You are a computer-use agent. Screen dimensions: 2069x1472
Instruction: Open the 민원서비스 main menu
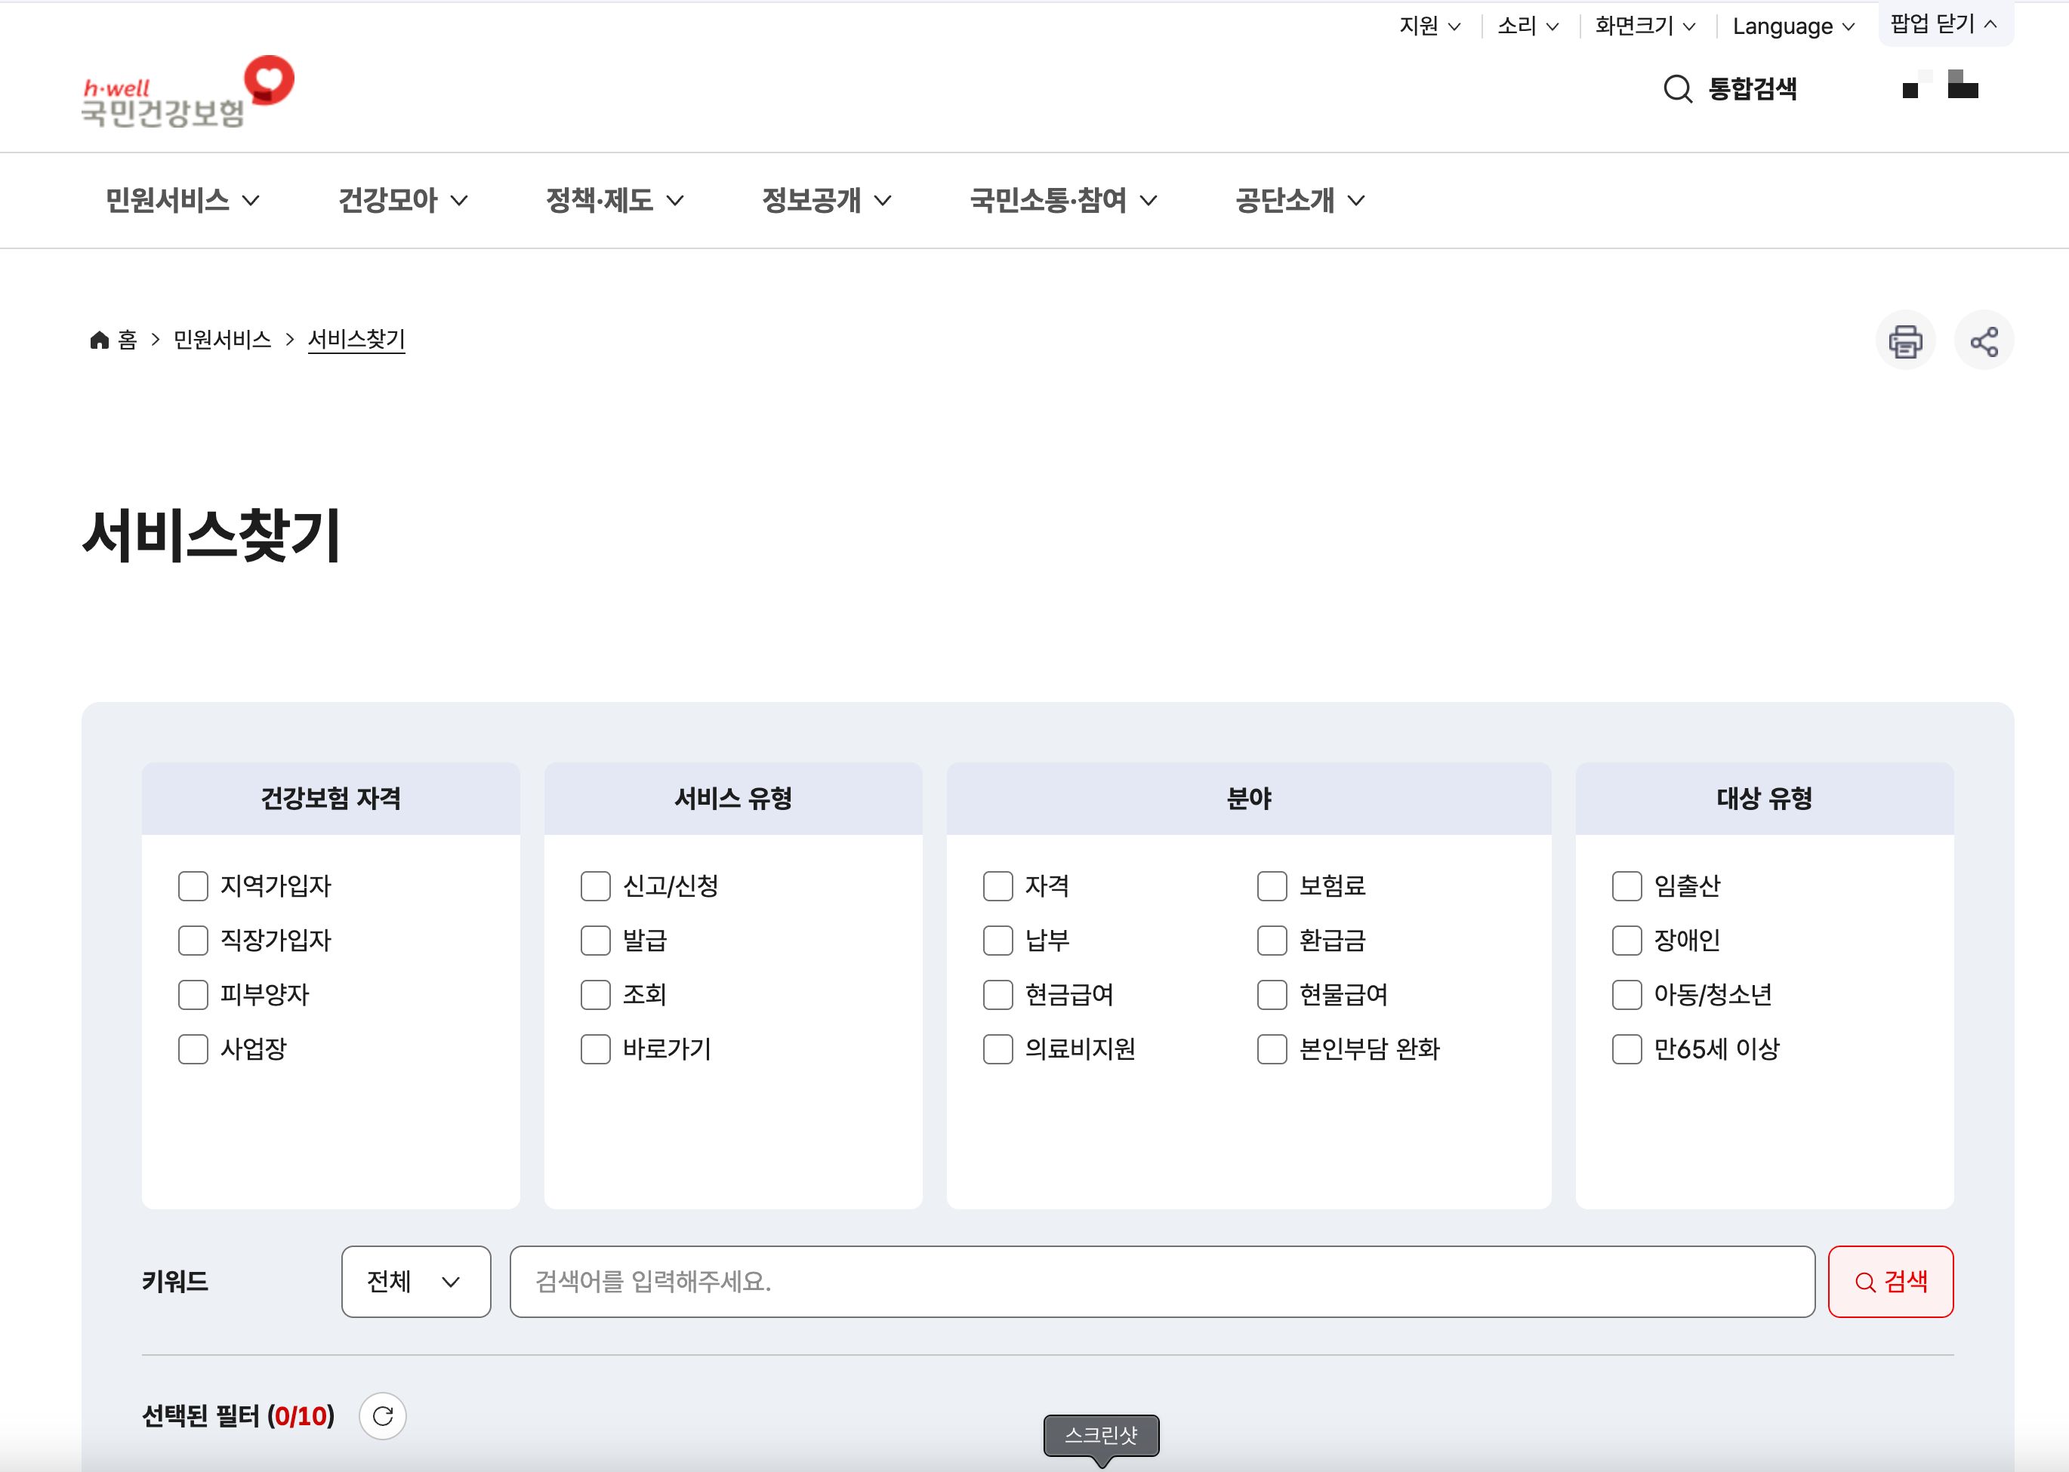click(182, 200)
